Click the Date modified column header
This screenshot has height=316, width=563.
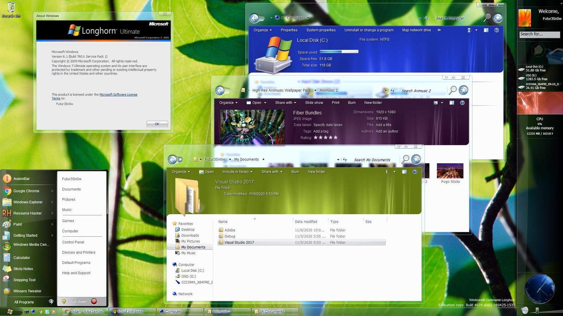306,222
